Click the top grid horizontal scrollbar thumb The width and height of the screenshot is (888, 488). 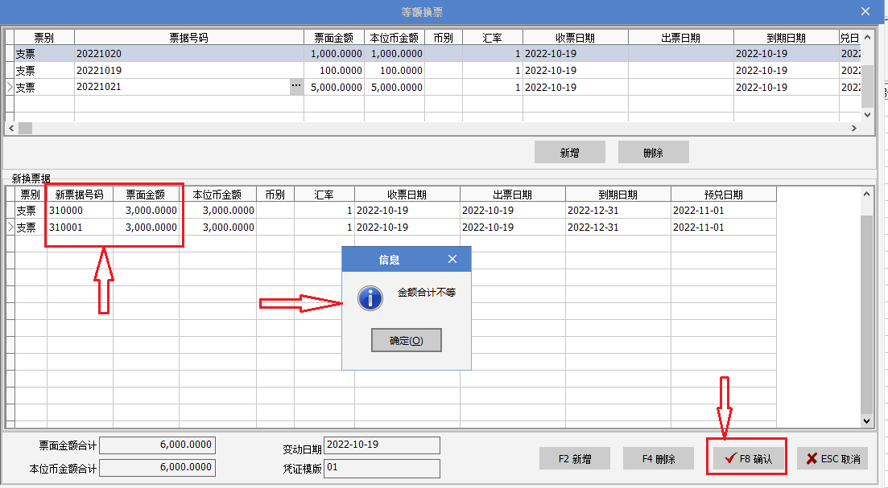[x=25, y=129]
